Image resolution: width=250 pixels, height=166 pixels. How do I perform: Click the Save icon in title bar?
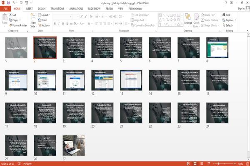[9, 3]
